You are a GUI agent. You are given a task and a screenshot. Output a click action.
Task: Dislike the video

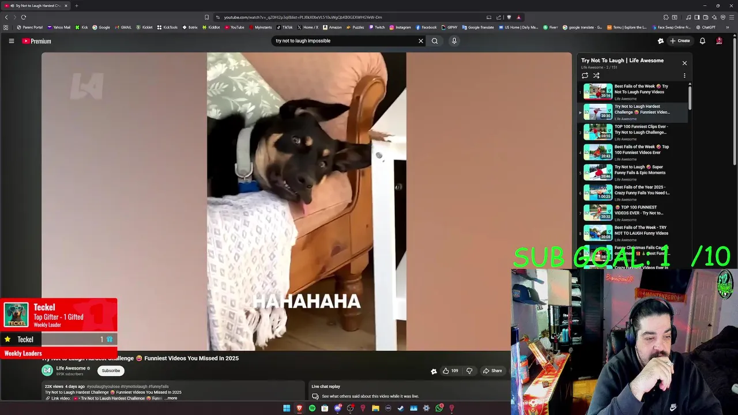(469, 371)
